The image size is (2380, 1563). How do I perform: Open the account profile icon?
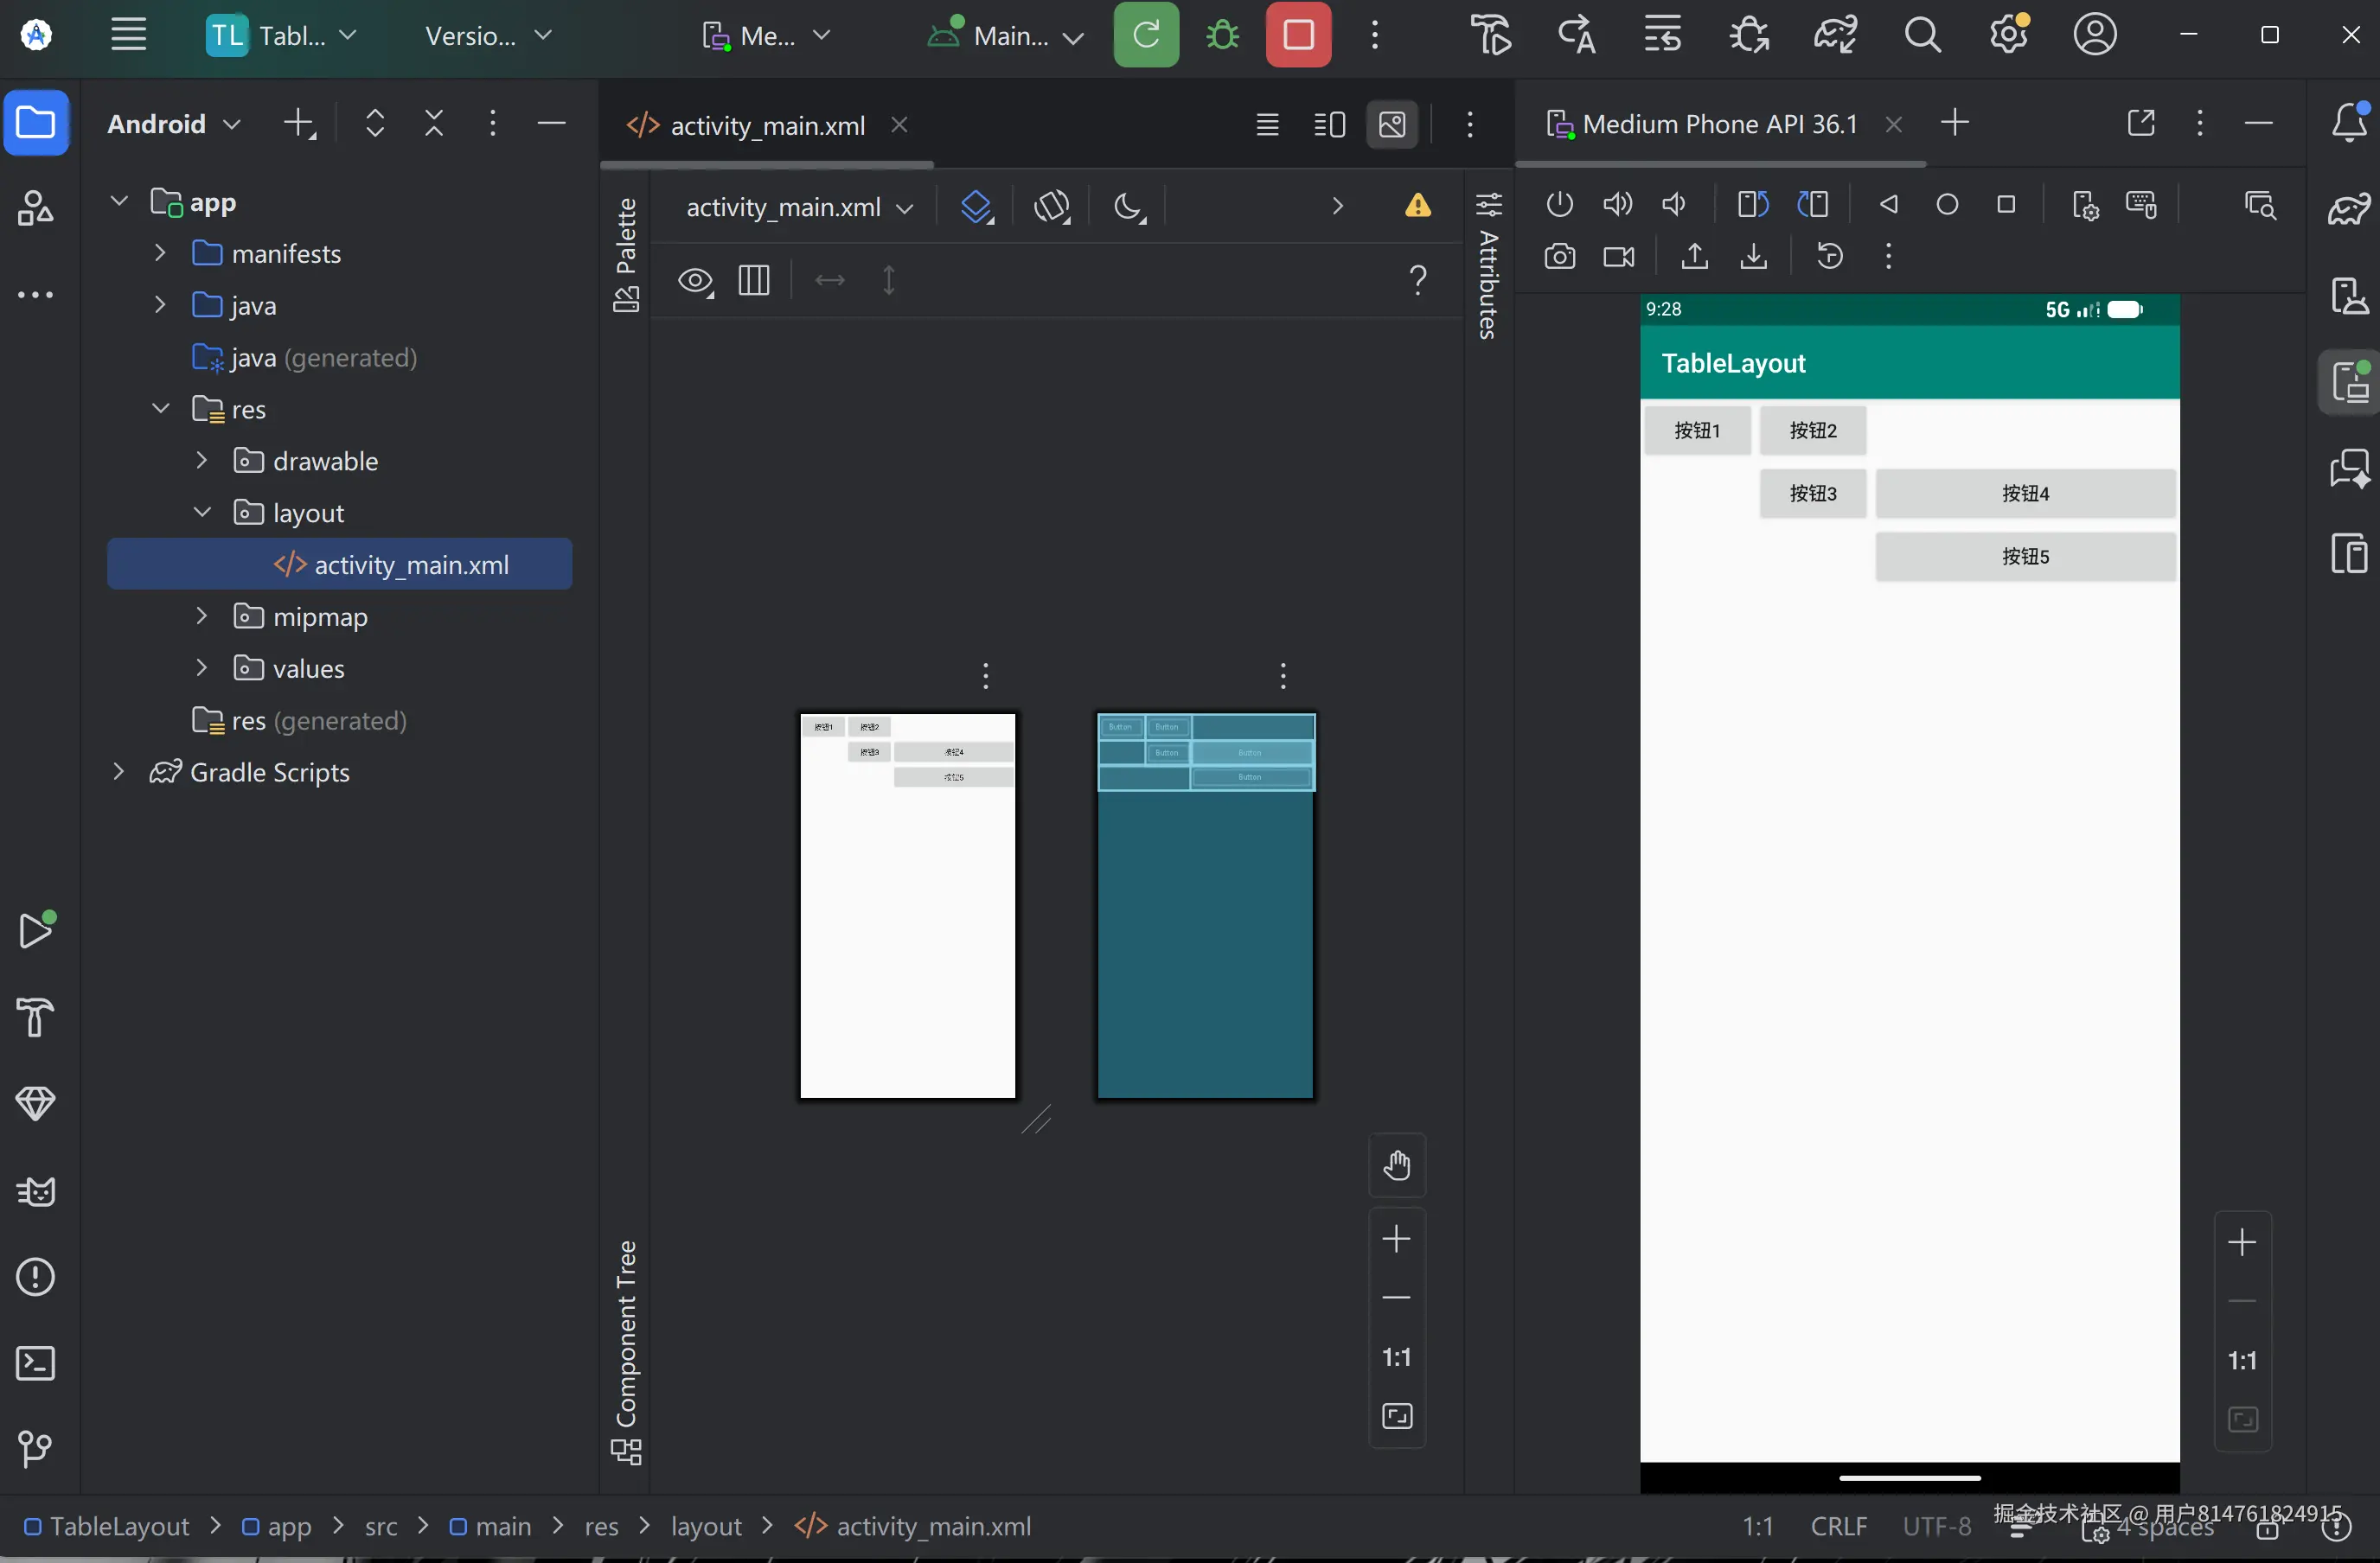[x=2095, y=35]
